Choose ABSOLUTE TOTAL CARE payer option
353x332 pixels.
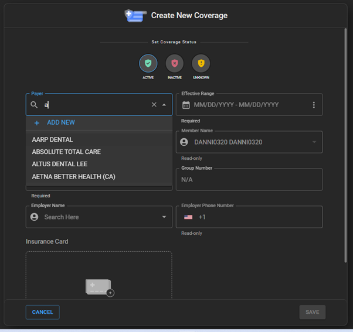coord(66,152)
